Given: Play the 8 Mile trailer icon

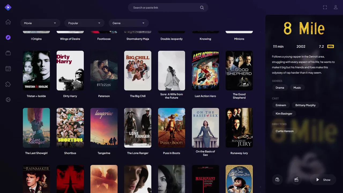Looking at the screenshot, I should pyautogui.click(x=296, y=180).
